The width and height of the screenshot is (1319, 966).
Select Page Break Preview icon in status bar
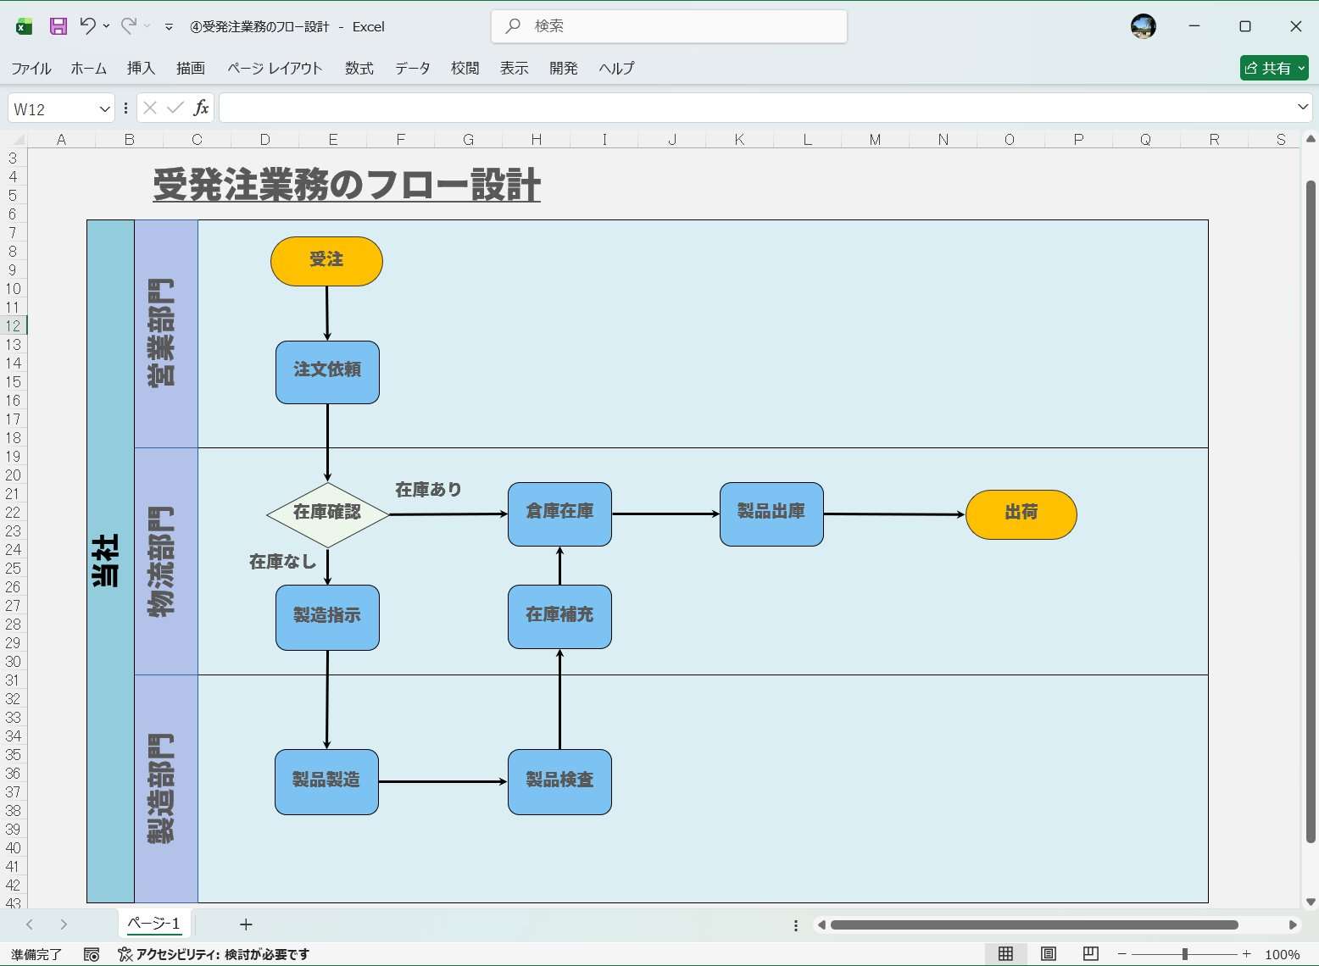point(1090,953)
